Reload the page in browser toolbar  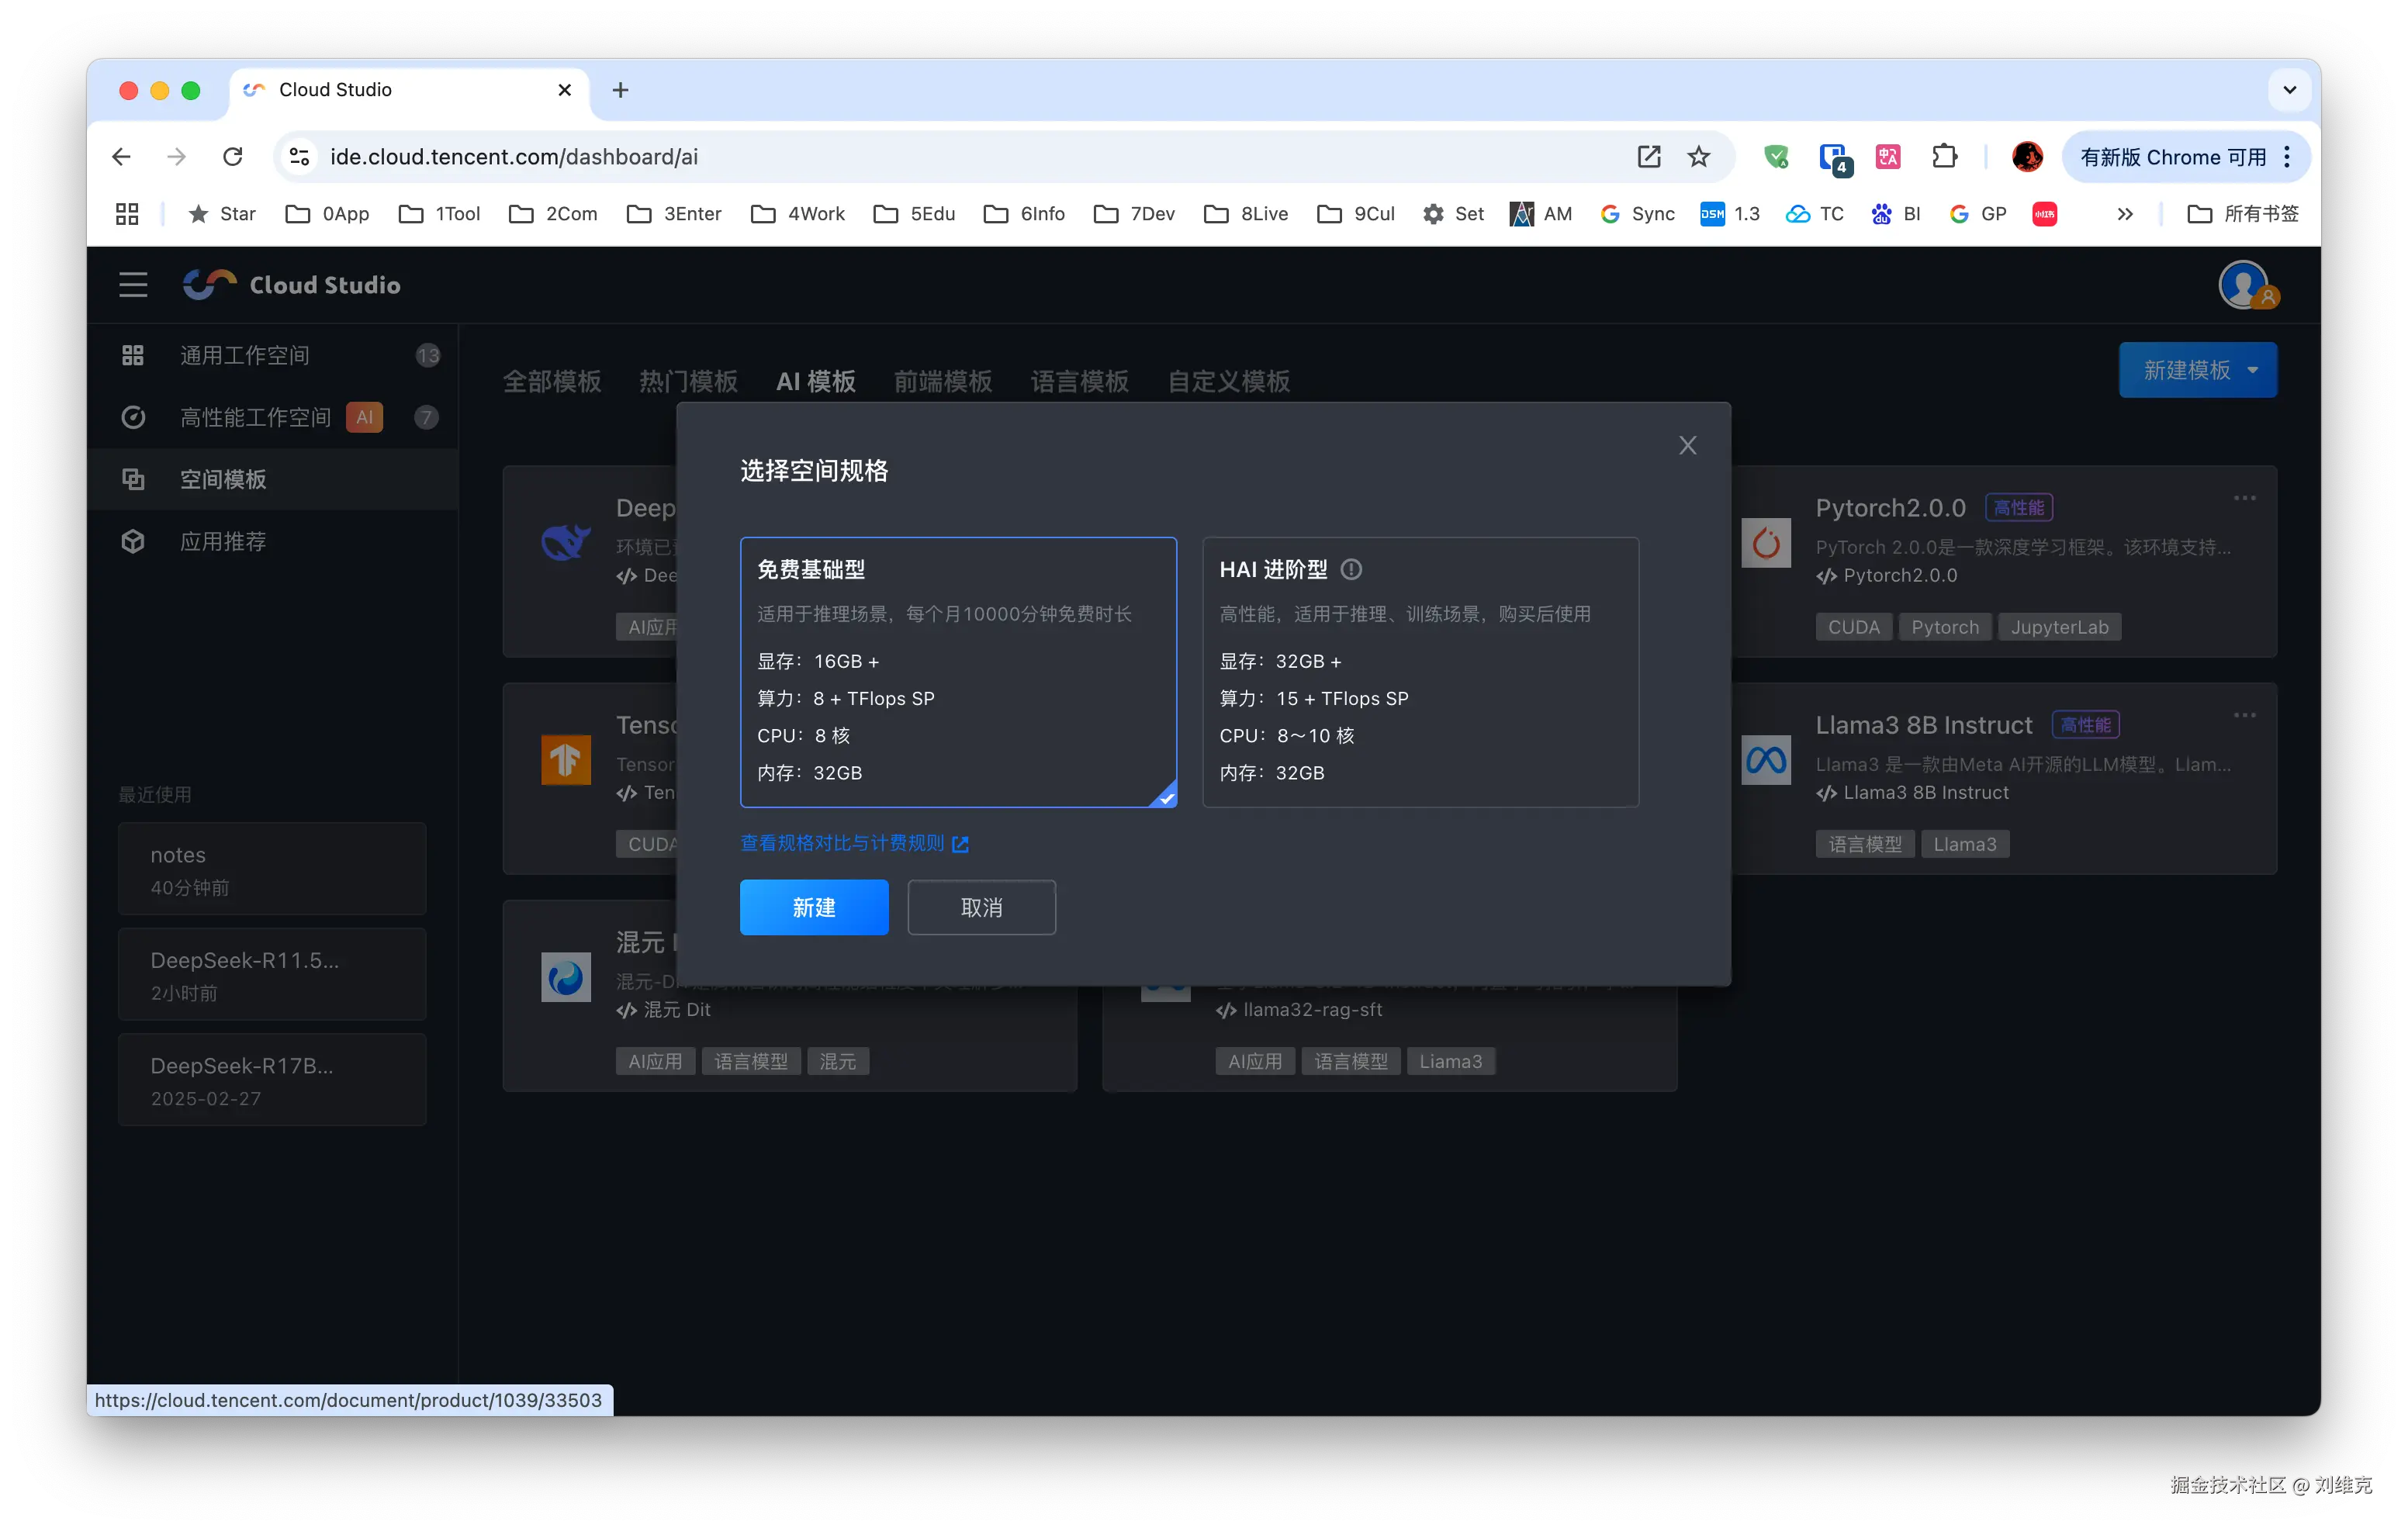point(233,157)
